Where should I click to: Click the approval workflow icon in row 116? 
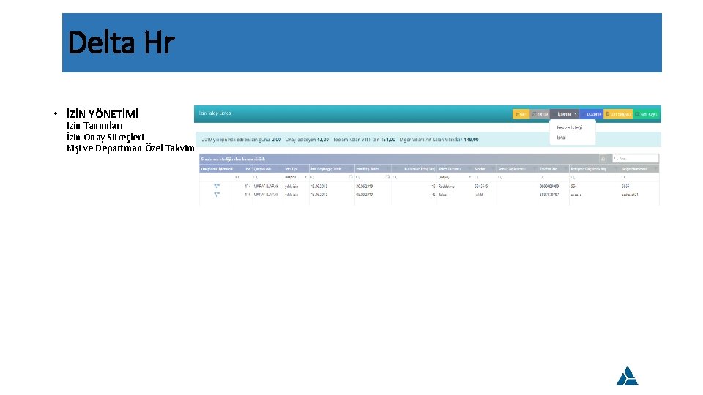point(217,195)
